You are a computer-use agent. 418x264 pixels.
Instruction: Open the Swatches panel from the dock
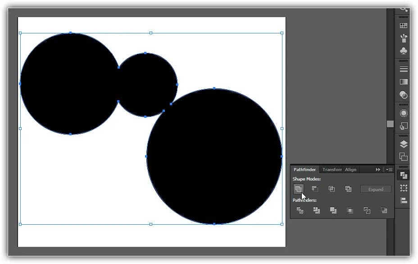click(404, 25)
